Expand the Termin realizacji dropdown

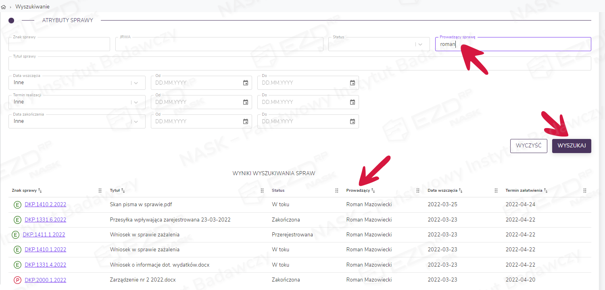(136, 102)
